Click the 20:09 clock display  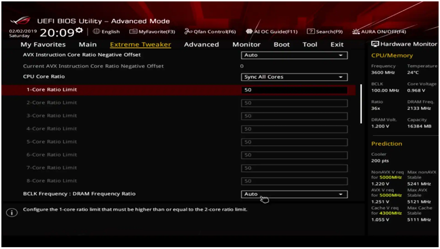[57, 33]
